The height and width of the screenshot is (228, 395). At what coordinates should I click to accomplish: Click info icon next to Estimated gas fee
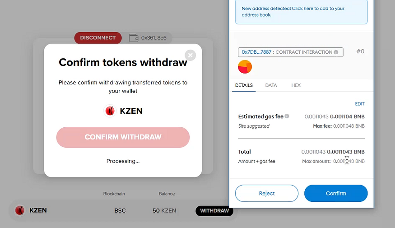(287, 116)
